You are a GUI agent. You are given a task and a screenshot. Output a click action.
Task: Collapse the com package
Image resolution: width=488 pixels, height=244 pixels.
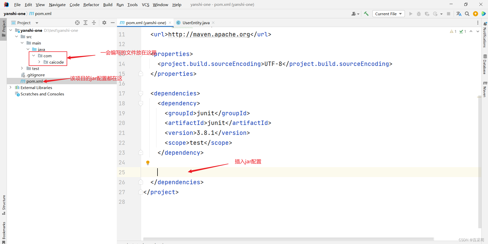point(34,56)
